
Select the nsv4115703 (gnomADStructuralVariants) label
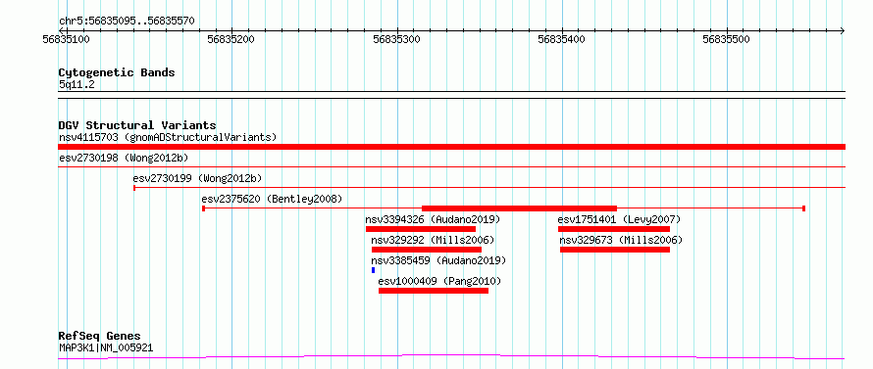point(168,137)
